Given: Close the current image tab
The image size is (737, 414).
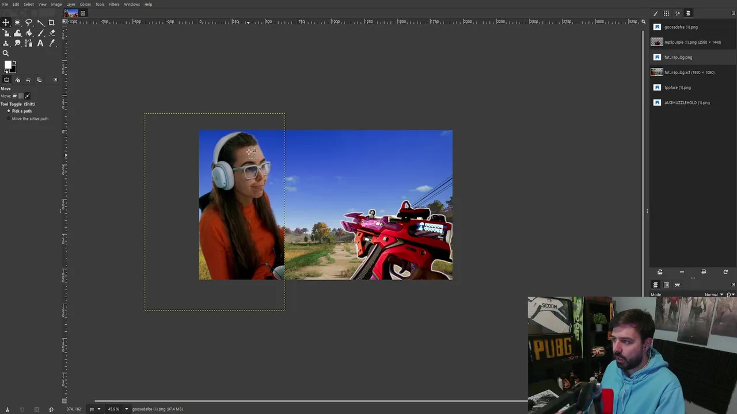Looking at the screenshot, I should [83, 13].
